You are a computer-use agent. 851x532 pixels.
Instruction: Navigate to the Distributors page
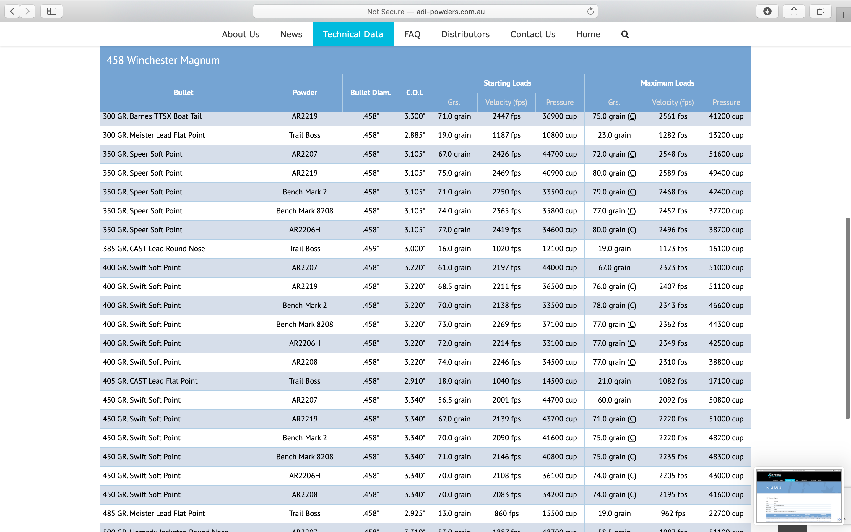click(x=465, y=34)
